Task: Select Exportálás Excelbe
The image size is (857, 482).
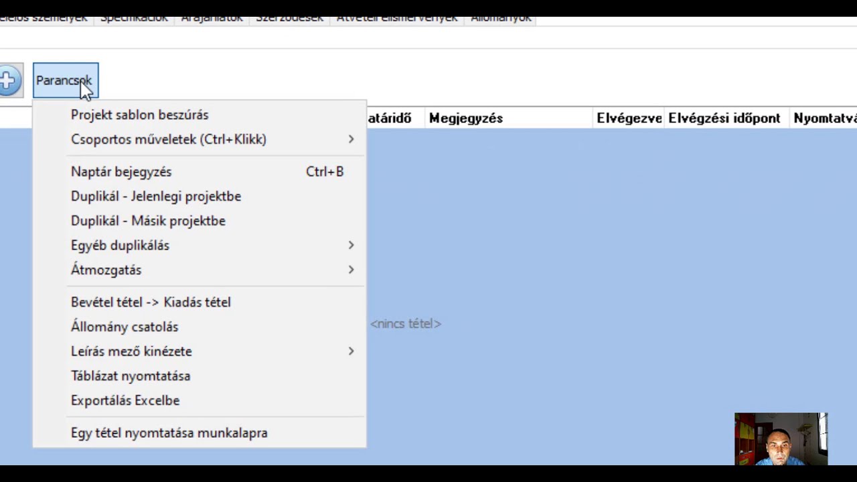Action: (199, 400)
